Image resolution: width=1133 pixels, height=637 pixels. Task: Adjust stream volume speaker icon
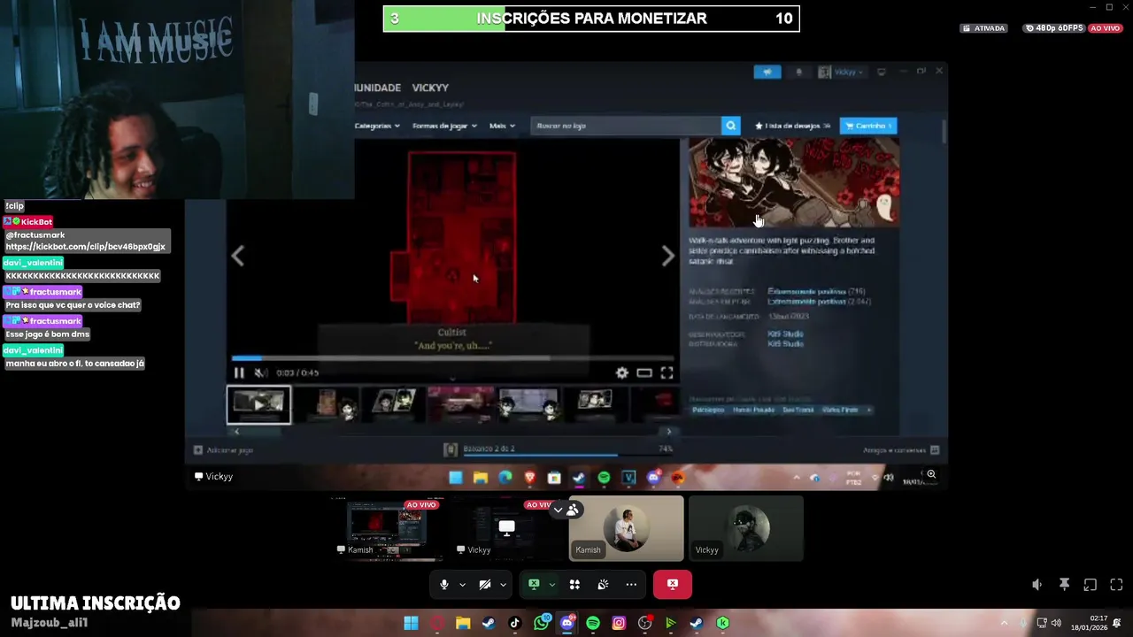pos(1037,585)
